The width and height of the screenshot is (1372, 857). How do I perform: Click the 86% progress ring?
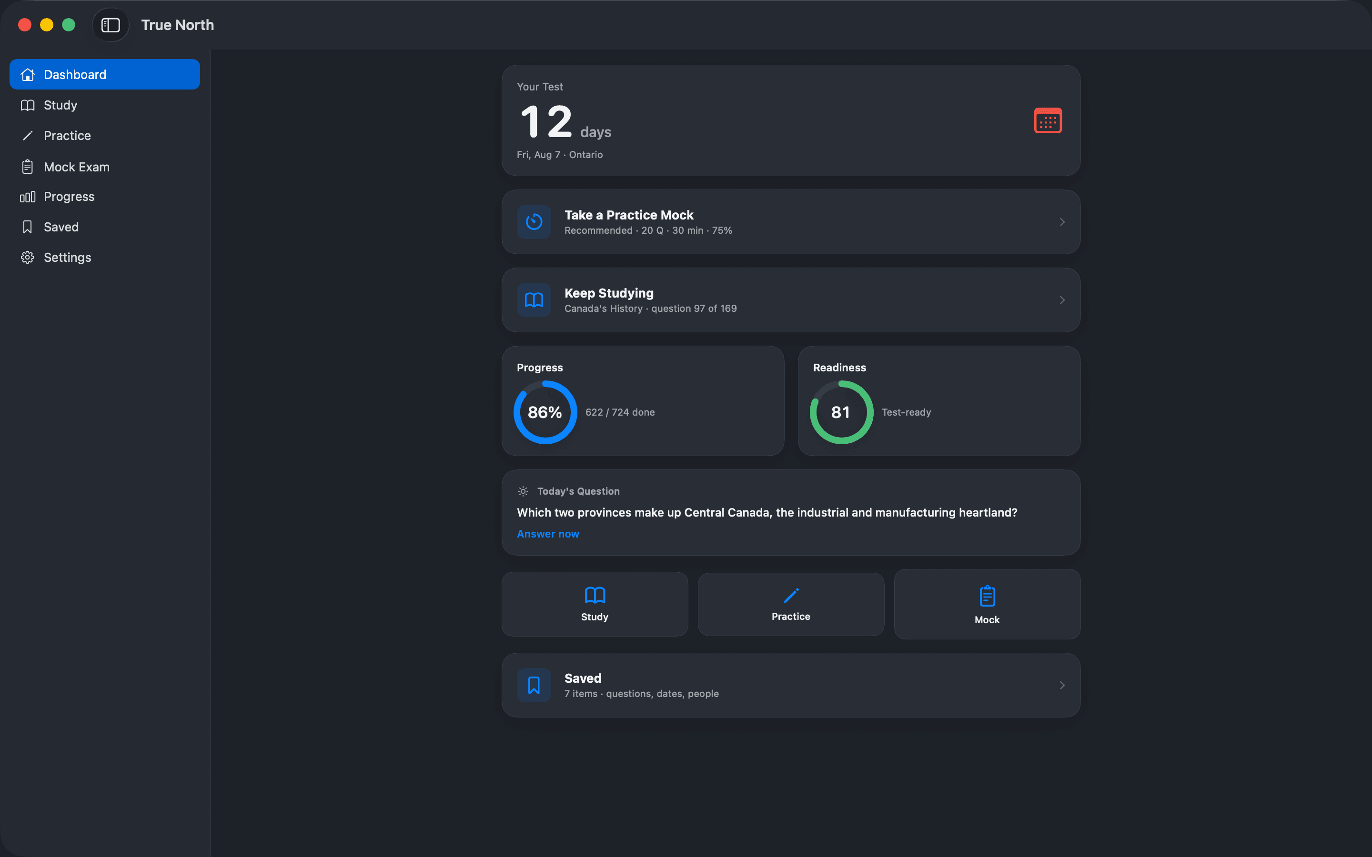[x=545, y=412]
